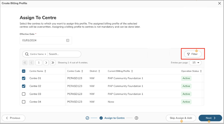The width and height of the screenshot is (224, 124).
Task: Select step 3 in the progress stepper
Action: click(x=136, y=118)
